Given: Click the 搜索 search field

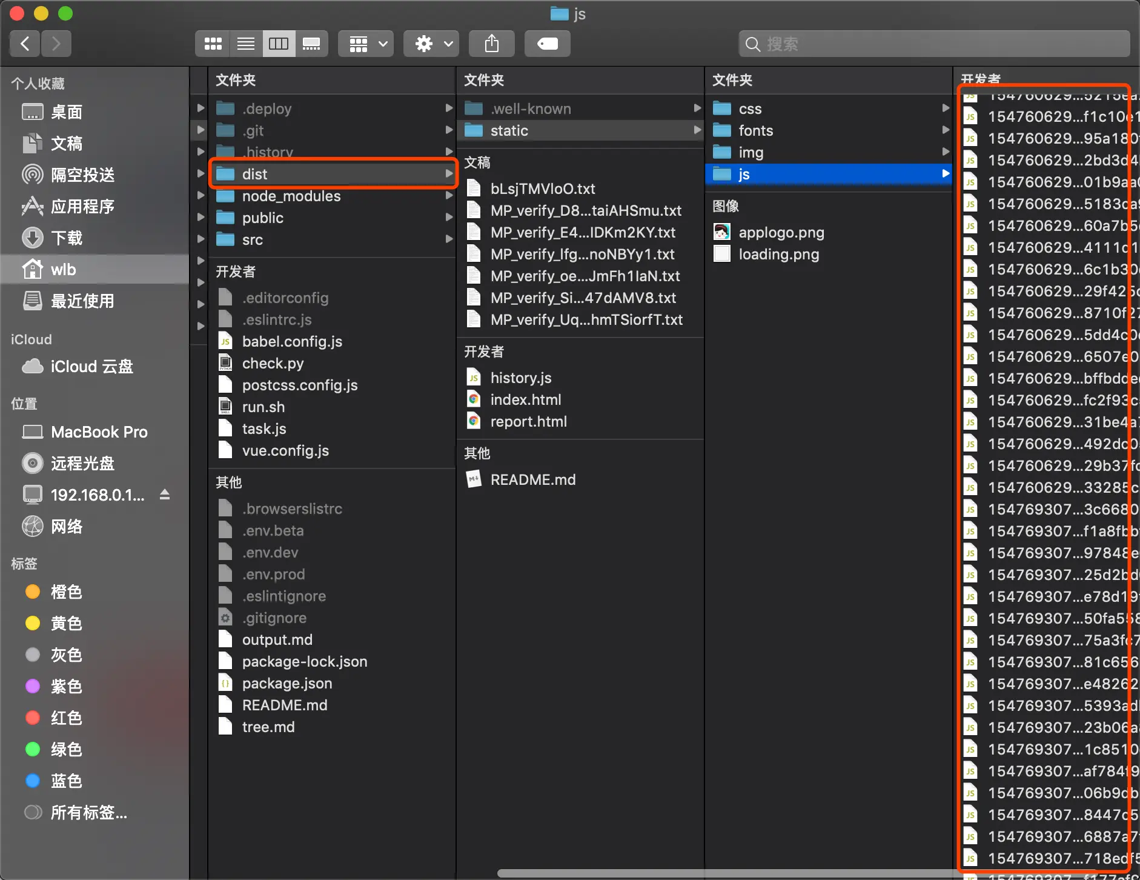Looking at the screenshot, I should click(x=934, y=44).
